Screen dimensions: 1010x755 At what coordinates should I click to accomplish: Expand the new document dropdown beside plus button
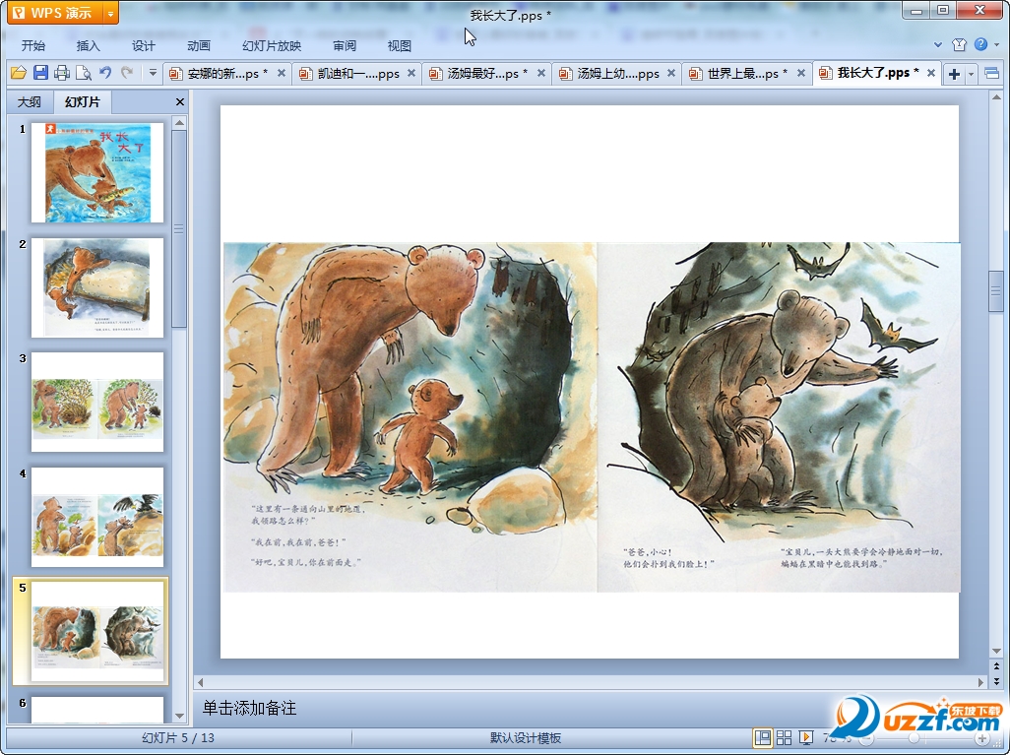click(x=971, y=74)
